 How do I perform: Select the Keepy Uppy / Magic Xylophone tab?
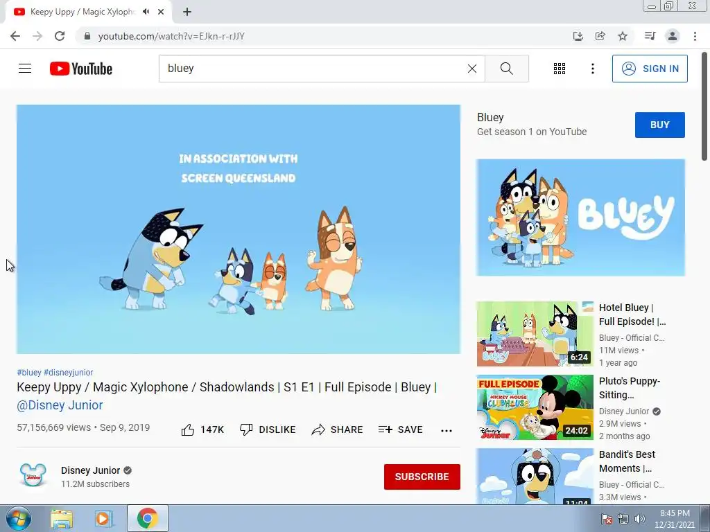click(x=89, y=12)
